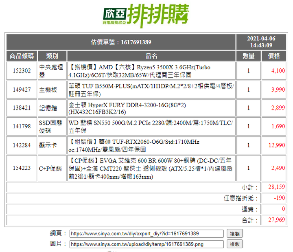The width and height of the screenshot is (293, 252).
Task: Copy the 網頁 link with 複製 button
Action: [x=235, y=234]
